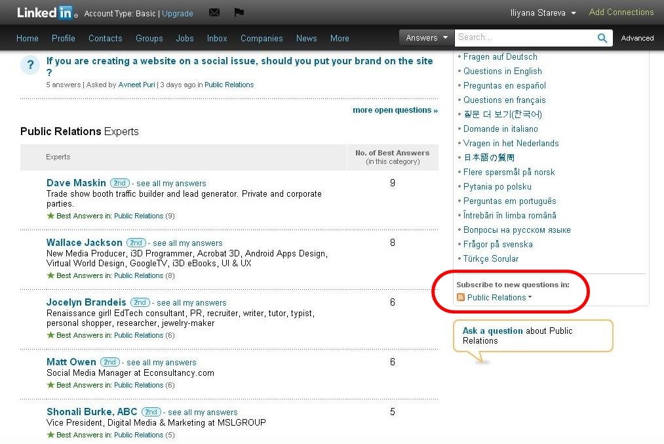
Task: Open Wallace Jackson's profile
Action: tap(85, 243)
